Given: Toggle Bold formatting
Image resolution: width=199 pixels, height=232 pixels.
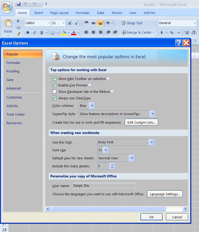Looking at the screenshot, I should (x=28, y=33).
